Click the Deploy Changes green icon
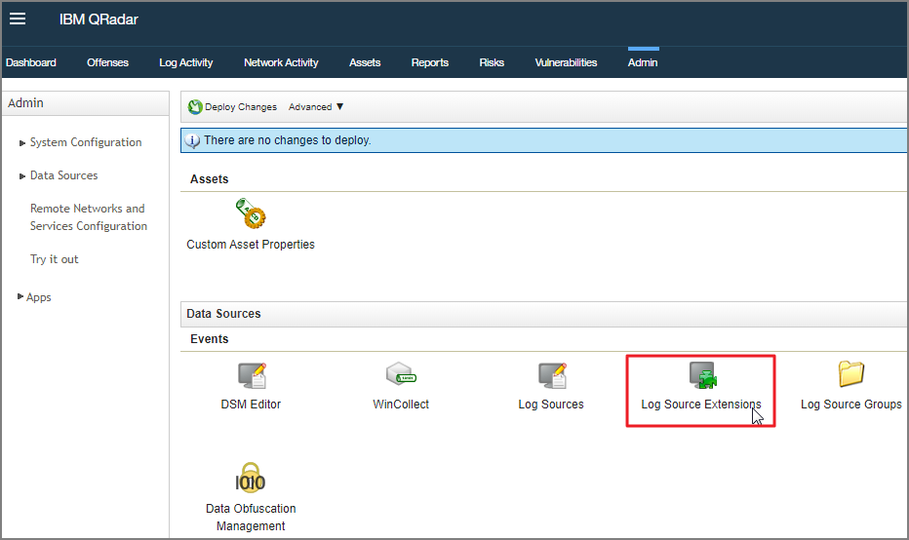 (x=195, y=106)
